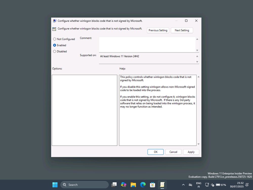Go to Next Setting
This screenshot has height=190, width=253.
[182, 30]
